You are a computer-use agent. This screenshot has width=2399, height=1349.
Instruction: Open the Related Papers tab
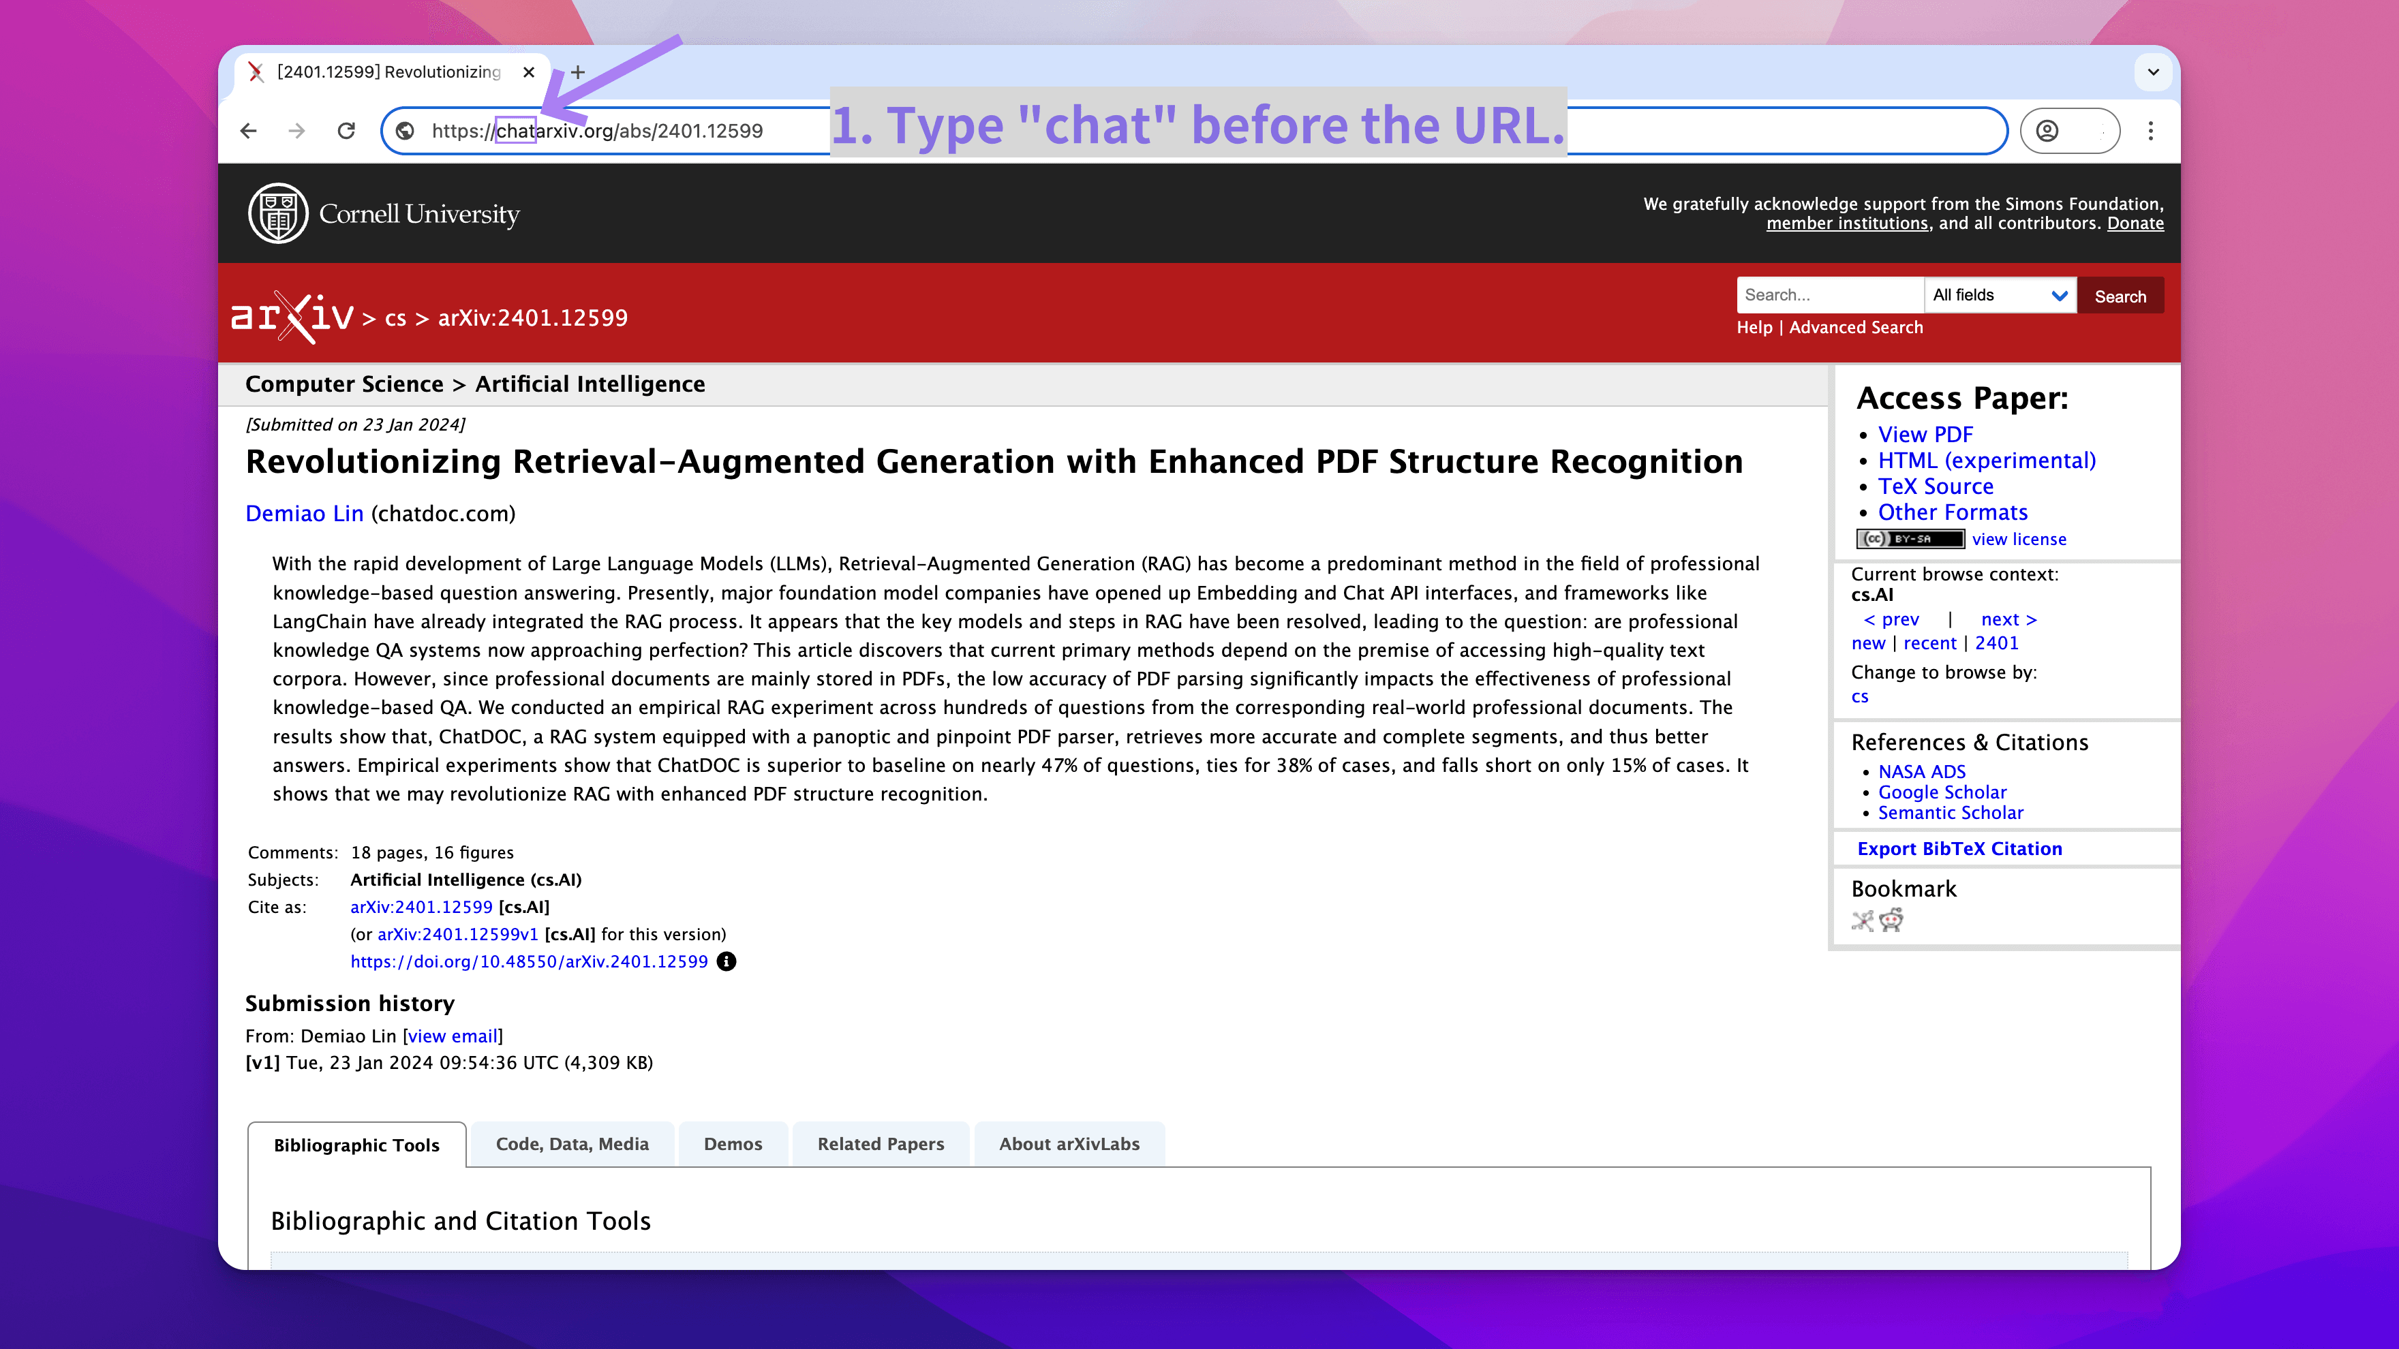[880, 1144]
